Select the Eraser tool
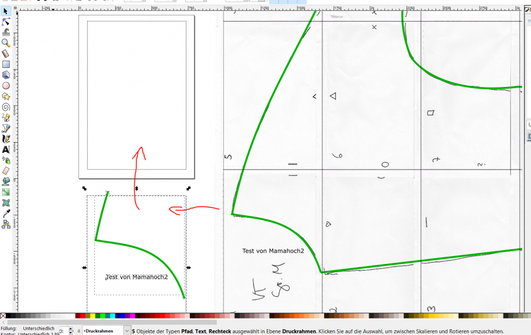The image size is (531, 335). (6, 171)
